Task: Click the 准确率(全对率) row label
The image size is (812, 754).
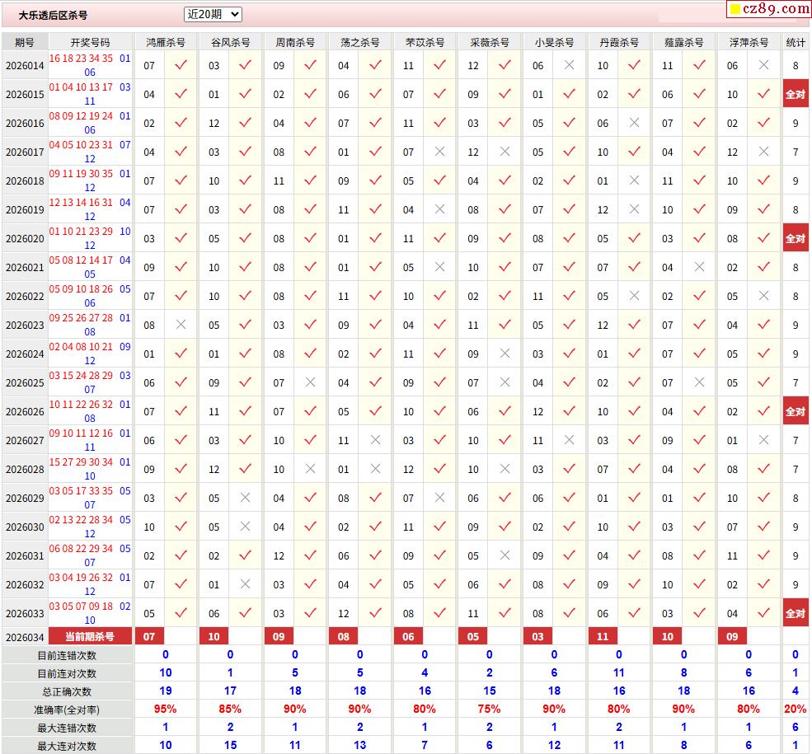Action: (67, 709)
